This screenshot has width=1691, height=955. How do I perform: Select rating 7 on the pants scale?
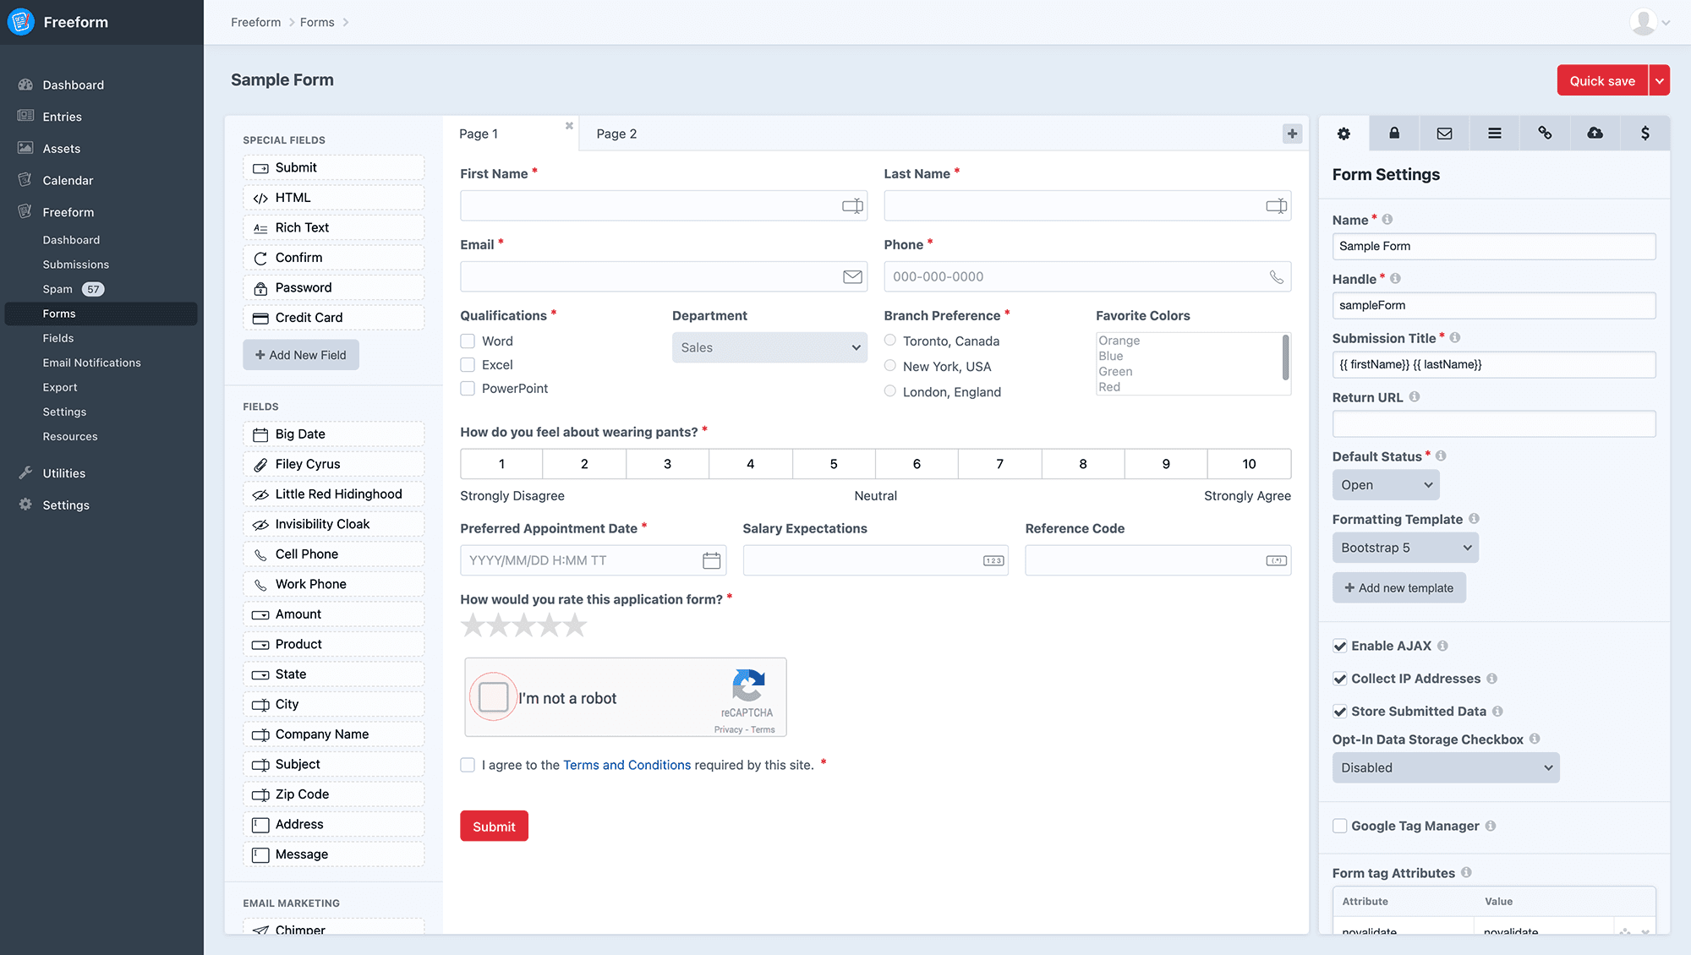[x=999, y=464]
